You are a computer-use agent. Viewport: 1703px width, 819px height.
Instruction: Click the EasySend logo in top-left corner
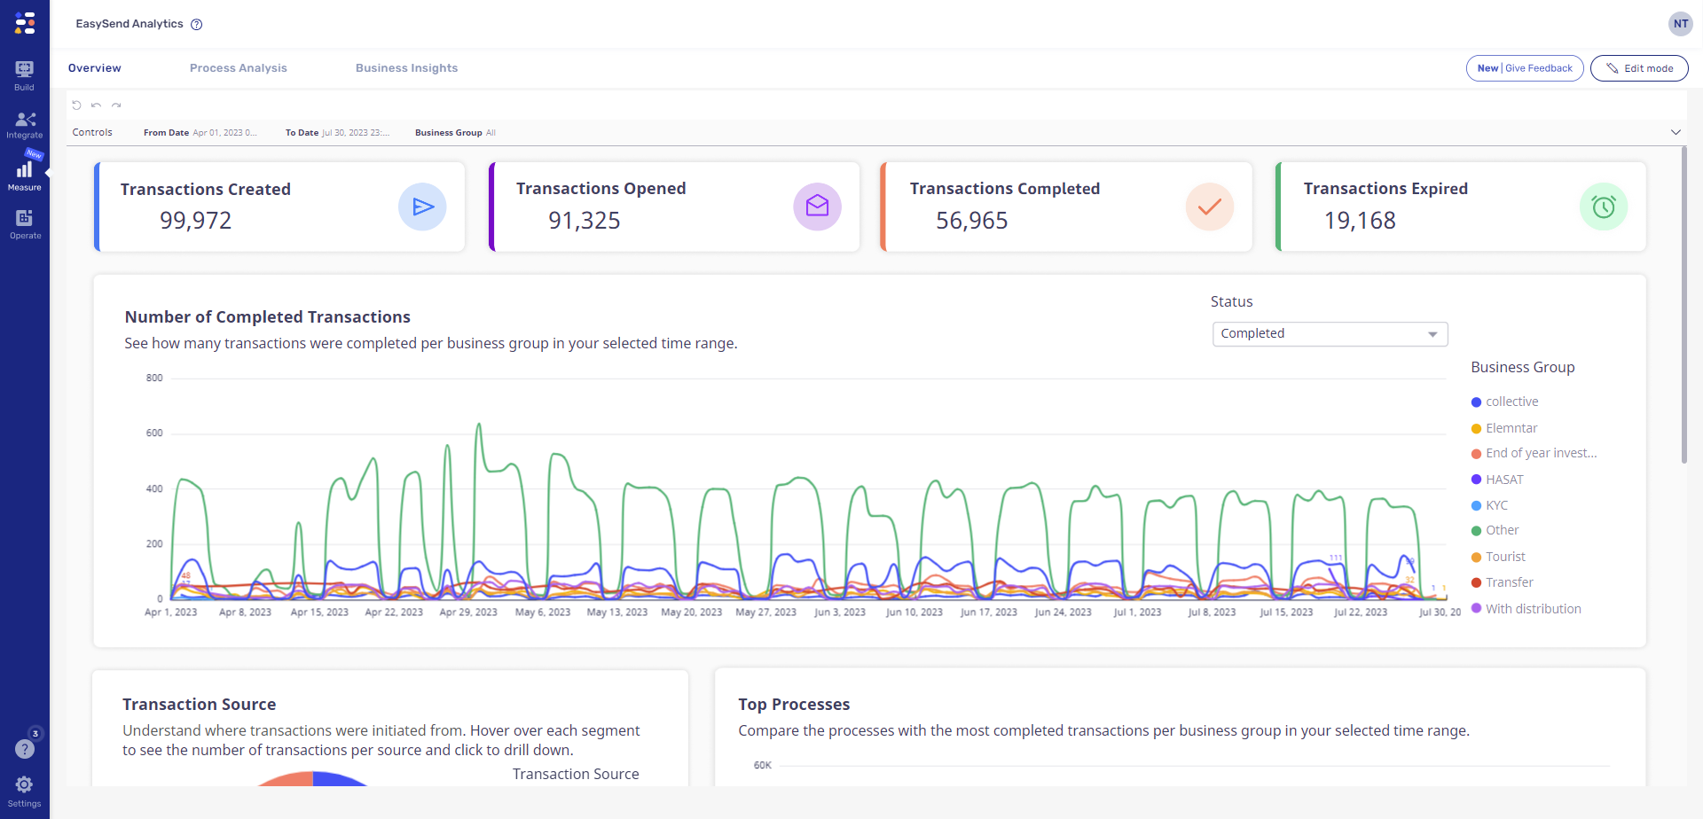point(26,23)
